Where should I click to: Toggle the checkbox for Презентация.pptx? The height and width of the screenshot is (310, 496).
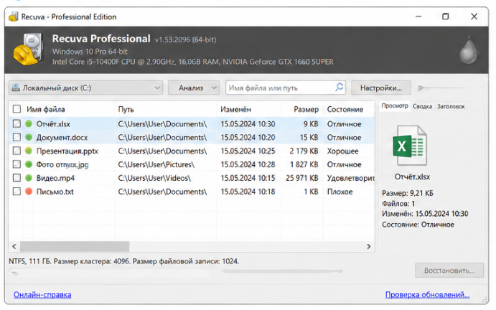[x=17, y=151]
